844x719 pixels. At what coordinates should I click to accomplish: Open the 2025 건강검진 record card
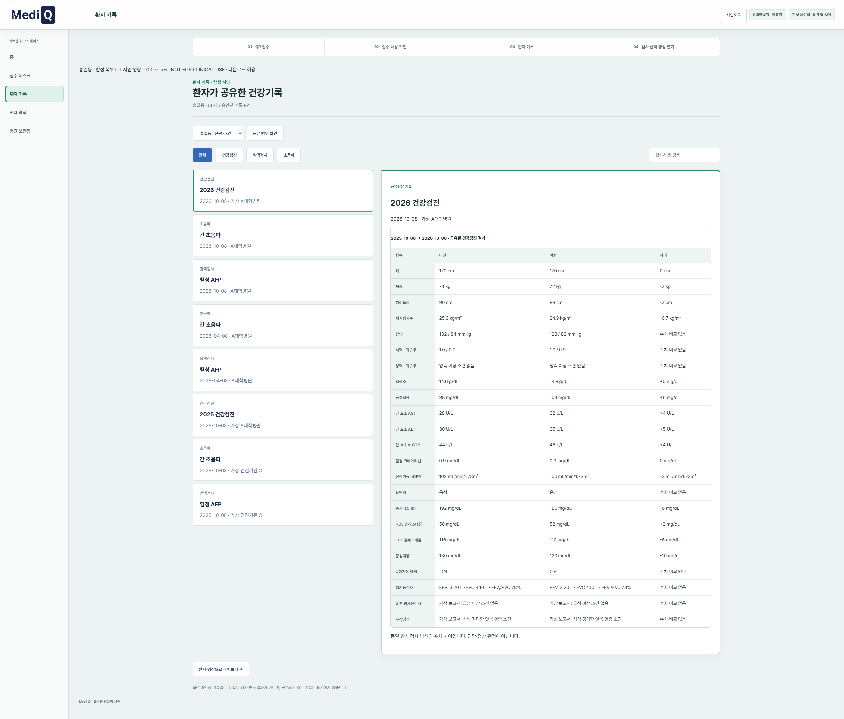pos(283,414)
